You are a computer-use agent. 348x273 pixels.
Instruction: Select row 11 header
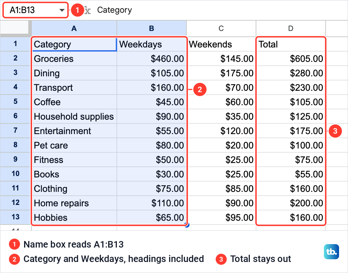15,188
